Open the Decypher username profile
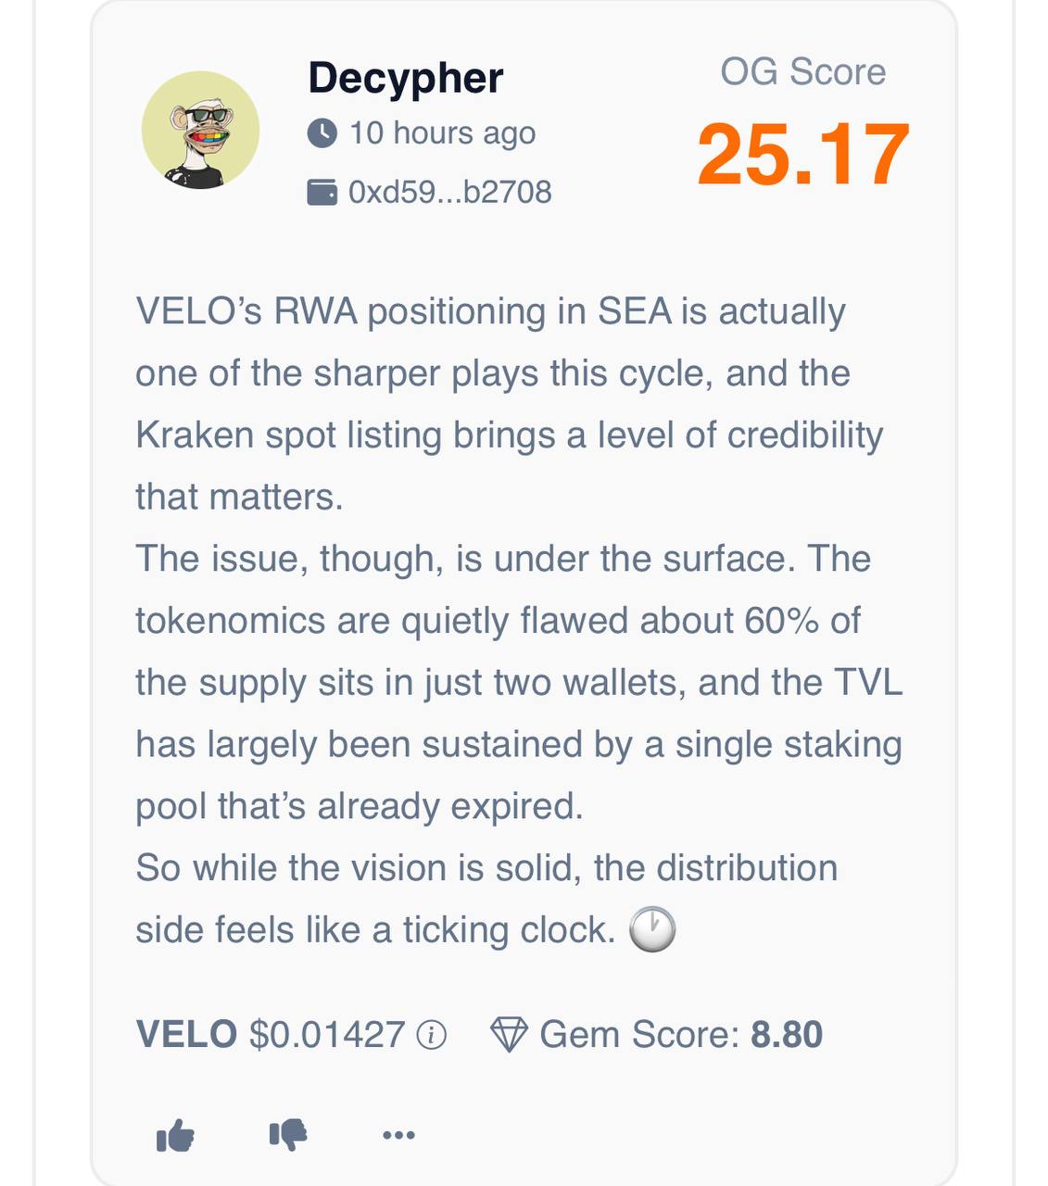Viewport: 1048px width, 1186px height. coord(405,78)
